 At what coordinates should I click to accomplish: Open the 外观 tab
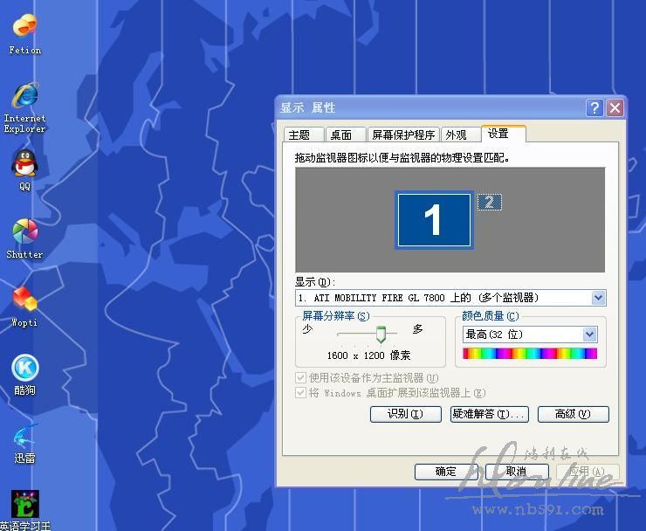456,134
